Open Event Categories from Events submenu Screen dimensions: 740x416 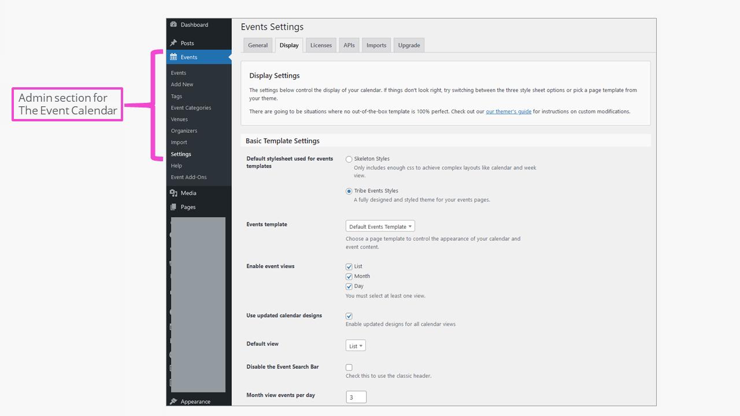click(x=191, y=107)
